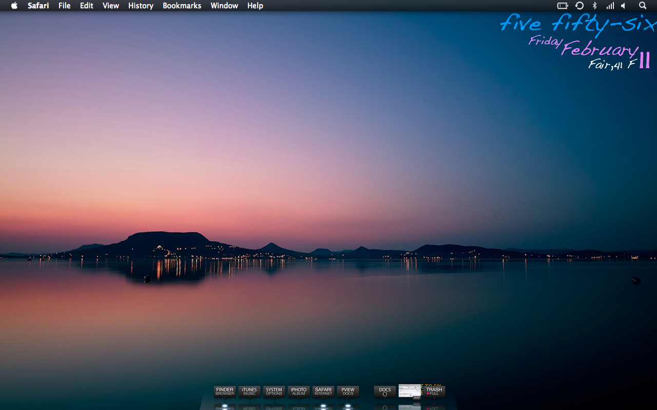Open the volume control in menu bar

coord(623,6)
